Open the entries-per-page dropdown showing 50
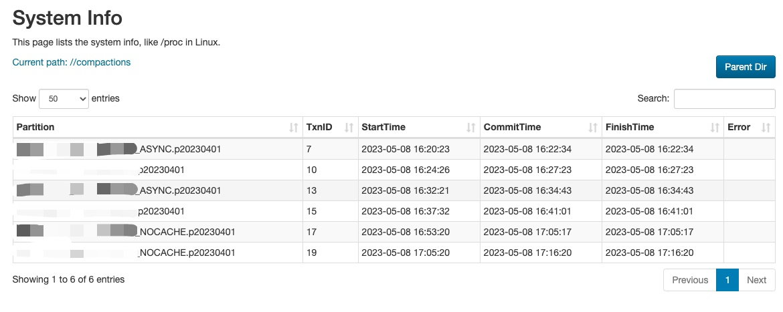The width and height of the screenshot is (783, 312). coord(64,98)
